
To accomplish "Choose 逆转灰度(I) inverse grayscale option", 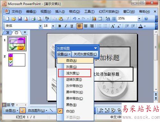I will pos(75,79).
